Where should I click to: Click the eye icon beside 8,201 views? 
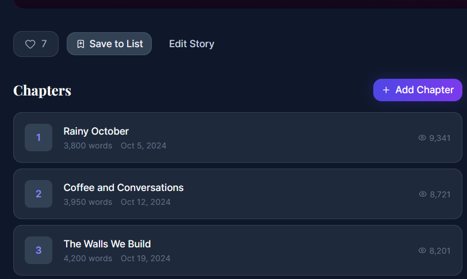click(x=423, y=251)
